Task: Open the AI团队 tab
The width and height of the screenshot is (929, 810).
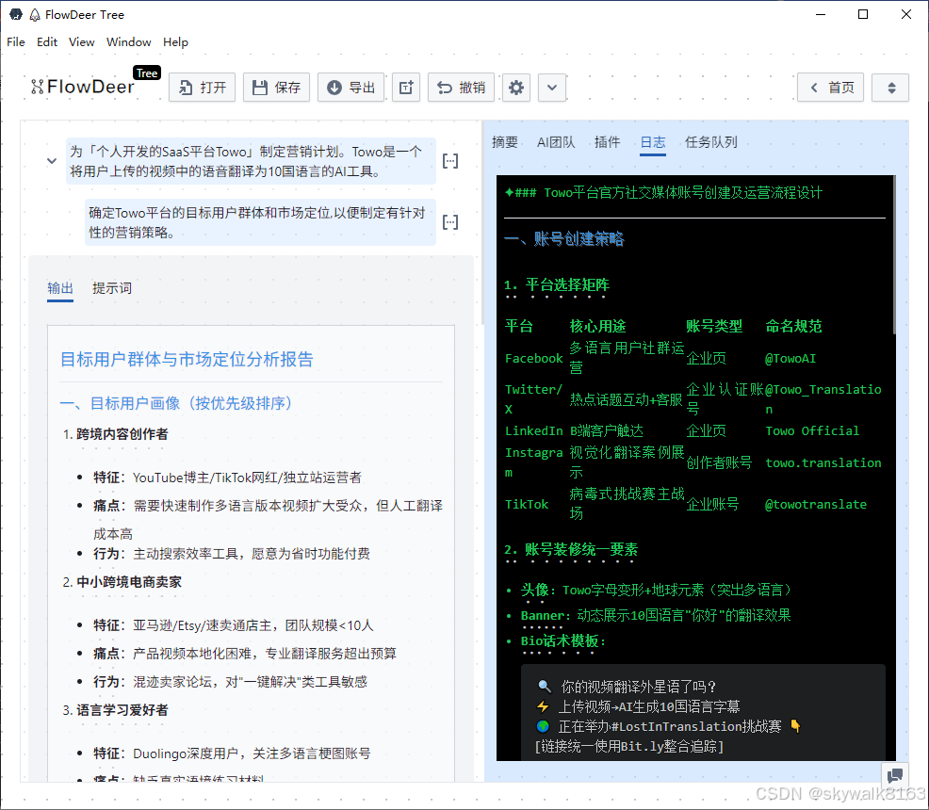Action: coord(556,142)
